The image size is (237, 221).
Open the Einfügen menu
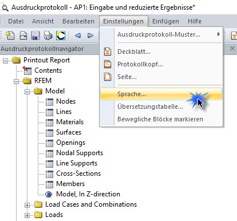(x=165, y=21)
